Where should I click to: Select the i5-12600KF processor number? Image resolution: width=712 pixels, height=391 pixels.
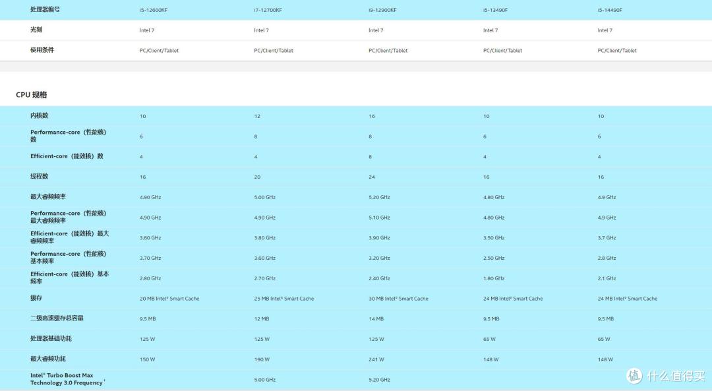pyautogui.click(x=154, y=10)
